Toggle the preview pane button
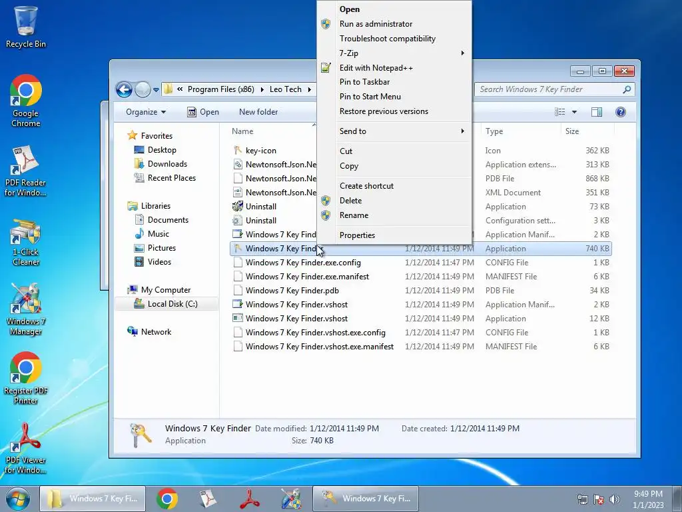Viewport: 682px width, 512px height. click(597, 112)
